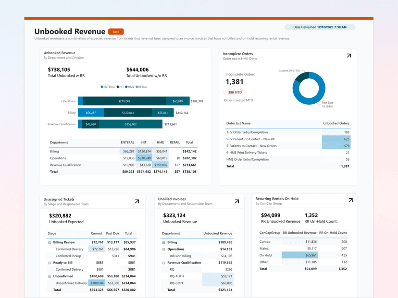Click the Date Refreshed timestamp pill
398x298 pixels.
click(319, 27)
